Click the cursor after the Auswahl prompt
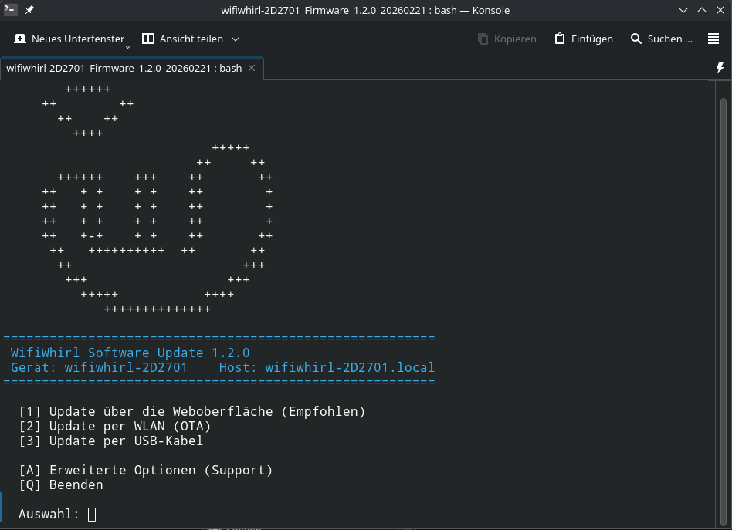732x530 pixels. [x=92, y=514]
